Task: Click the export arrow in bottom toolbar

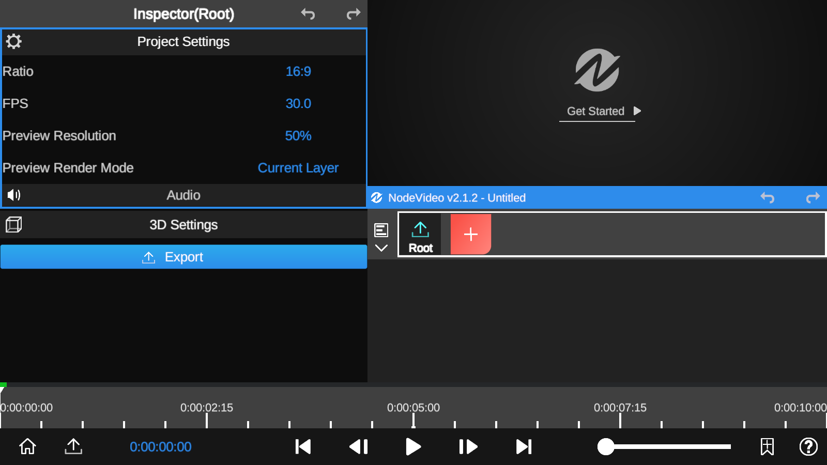Action: (x=73, y=447)
